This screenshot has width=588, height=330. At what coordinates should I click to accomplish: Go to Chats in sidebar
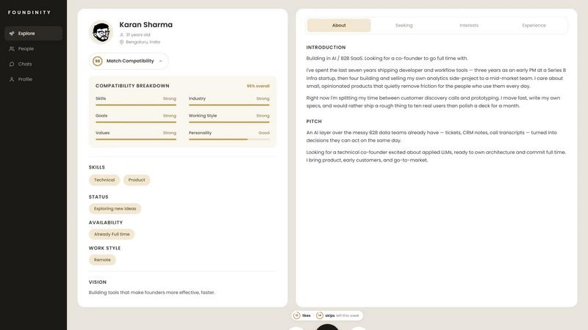[x=33, y=64]
